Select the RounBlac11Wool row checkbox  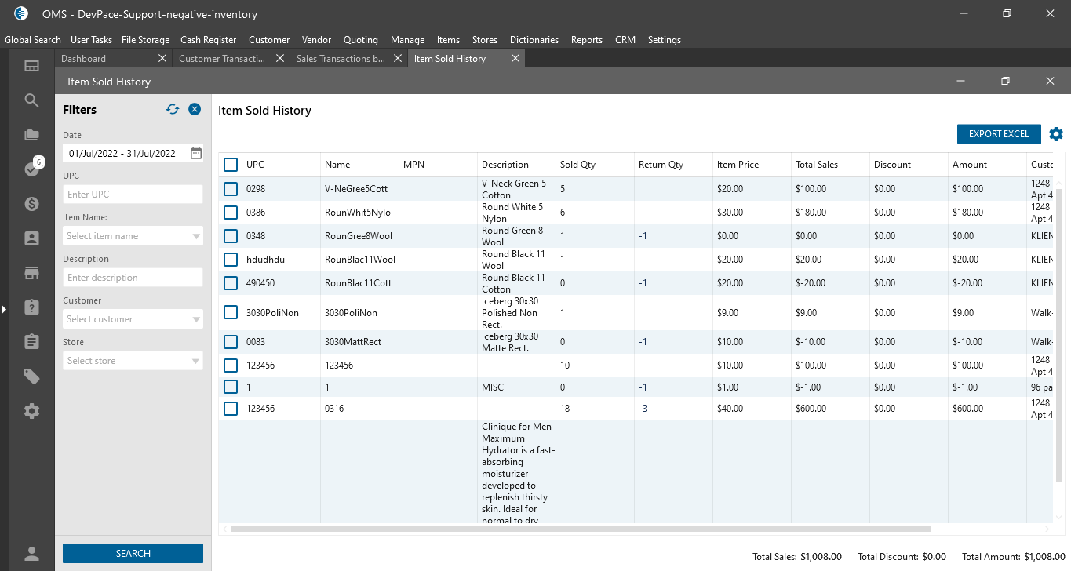pos(231,260)
